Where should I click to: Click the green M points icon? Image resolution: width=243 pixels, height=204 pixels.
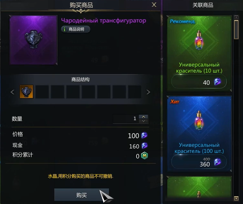coord(145,156)
